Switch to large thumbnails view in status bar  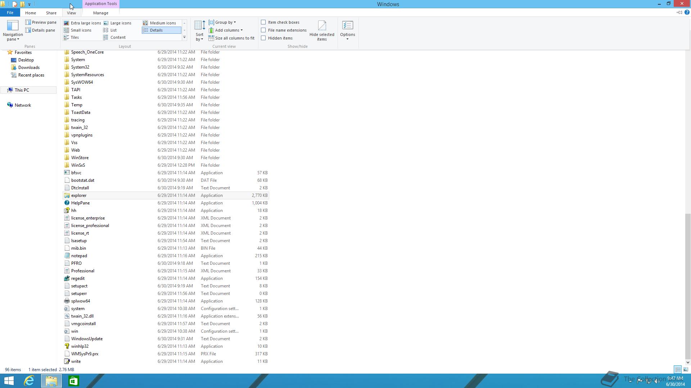(686, 370)
